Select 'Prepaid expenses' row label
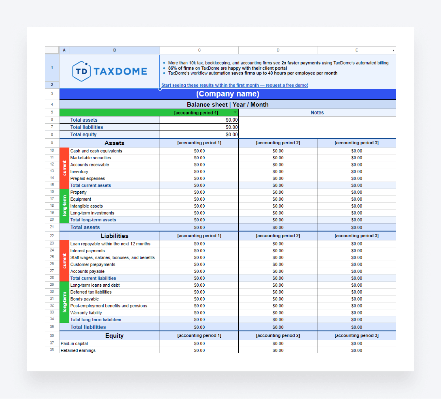This screenshot has width=441, height=402. pos(88,178)
